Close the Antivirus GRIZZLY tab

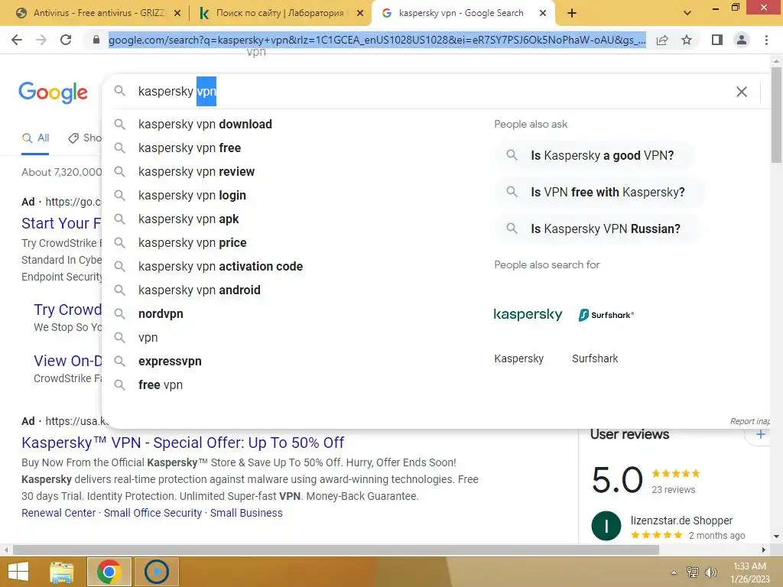[x=177, y=14]
